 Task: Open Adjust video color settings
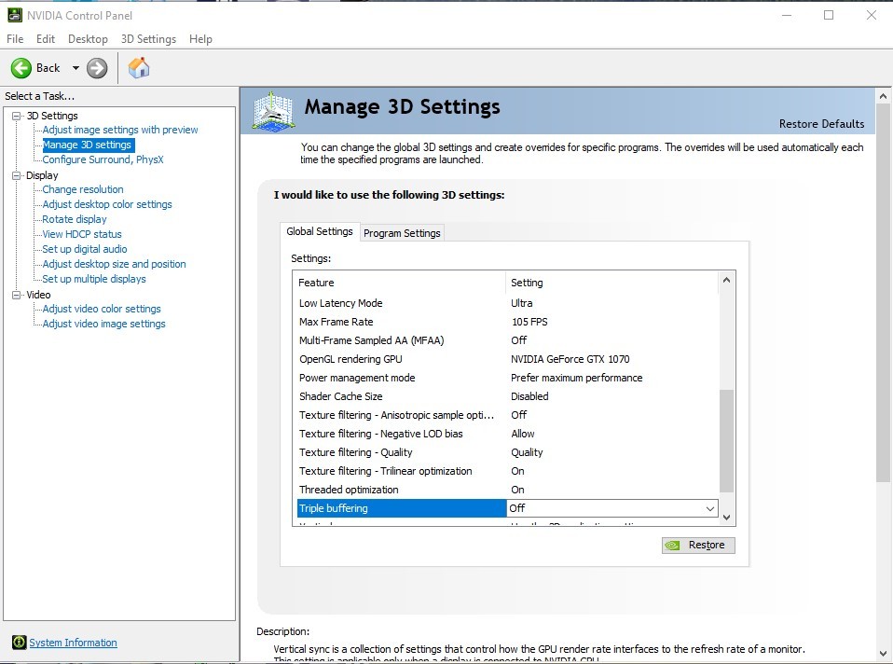coord(102,309)
